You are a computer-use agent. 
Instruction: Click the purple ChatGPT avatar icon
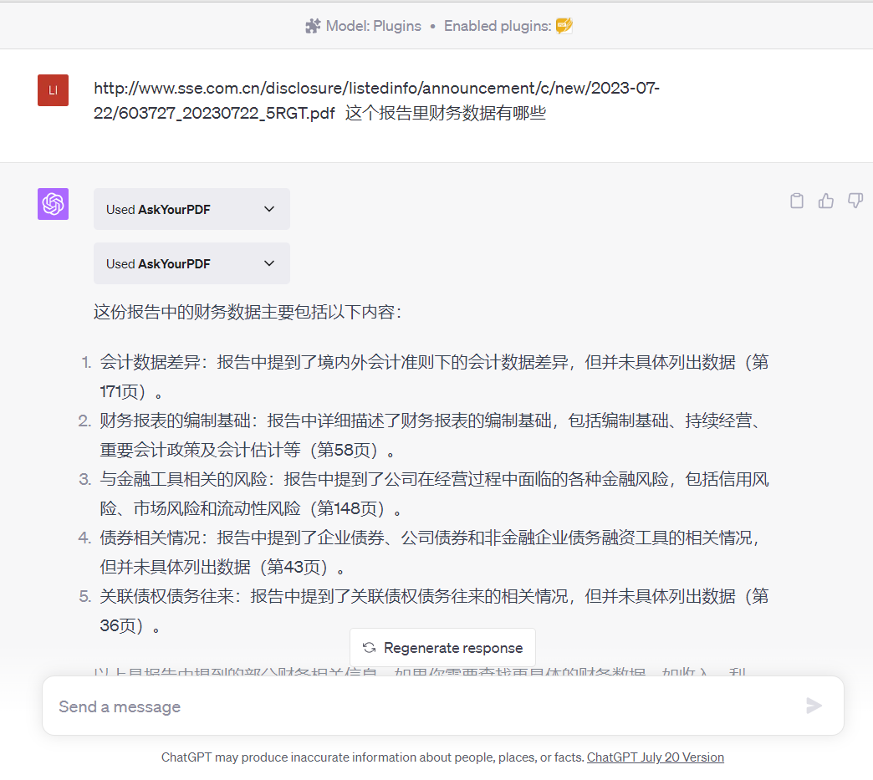53,204
